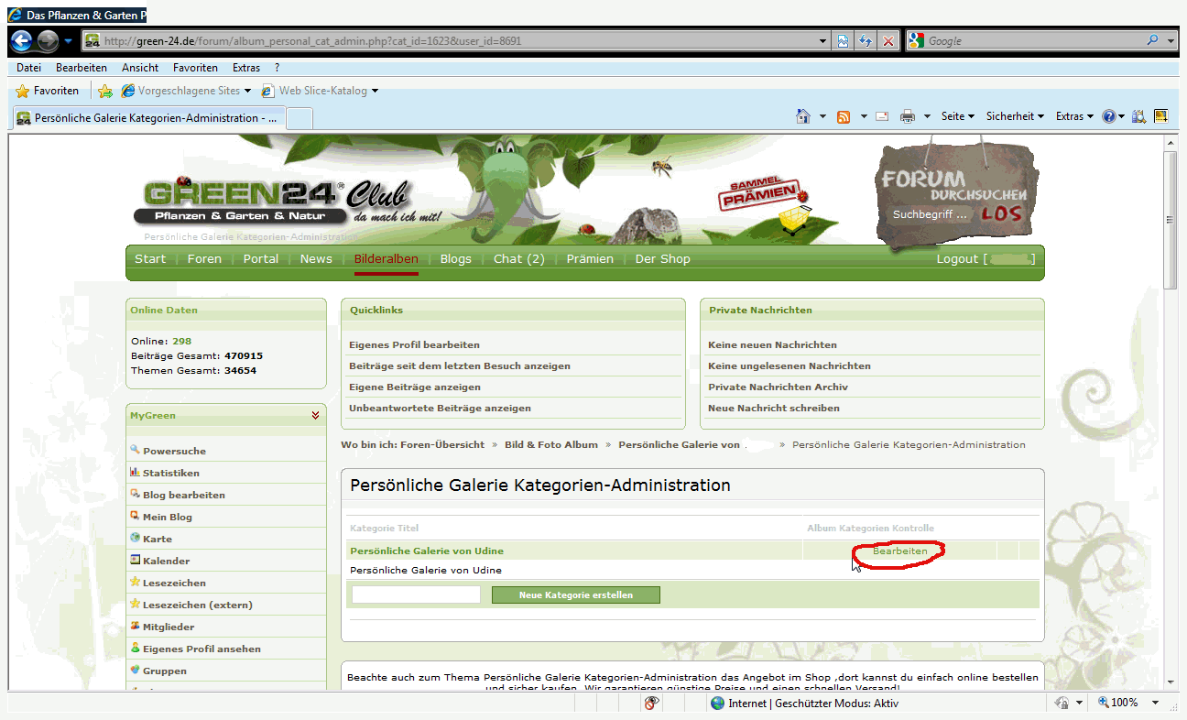Screen dimensions: 1187x720
Task: Click the printer icon in command bar
Action: coord(907,116)
